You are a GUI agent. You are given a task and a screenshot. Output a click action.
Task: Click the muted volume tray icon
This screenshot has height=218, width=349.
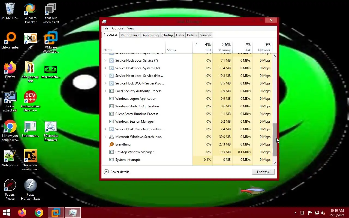tap(323, 213)
